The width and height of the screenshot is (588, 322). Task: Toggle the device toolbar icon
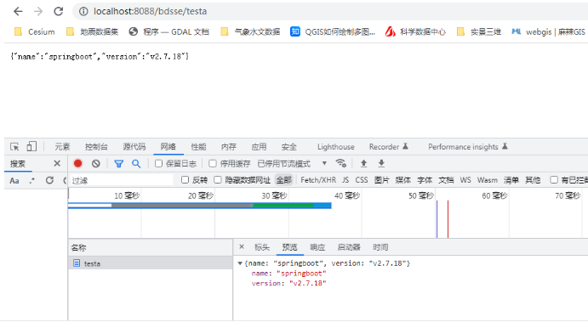tap(31, 146)
